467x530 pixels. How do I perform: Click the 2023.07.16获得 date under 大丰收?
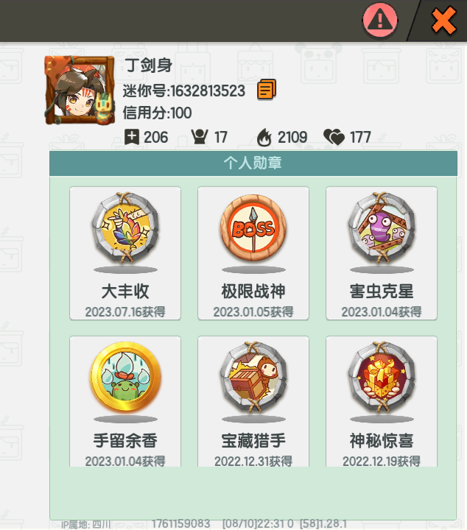(125, 311)
